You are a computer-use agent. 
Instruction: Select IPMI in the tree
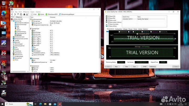coord(17,28)
